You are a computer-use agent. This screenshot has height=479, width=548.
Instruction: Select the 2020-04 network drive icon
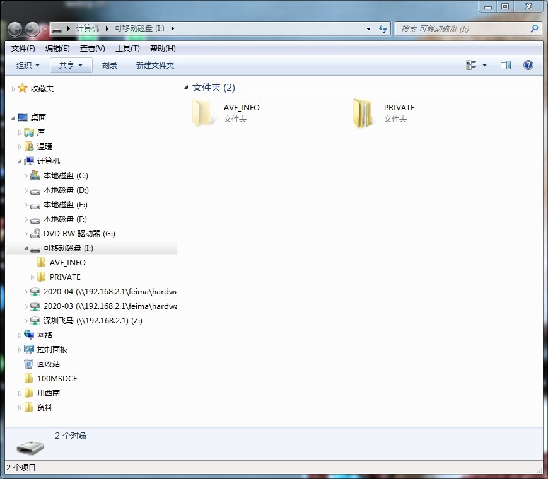pos(35,292)
